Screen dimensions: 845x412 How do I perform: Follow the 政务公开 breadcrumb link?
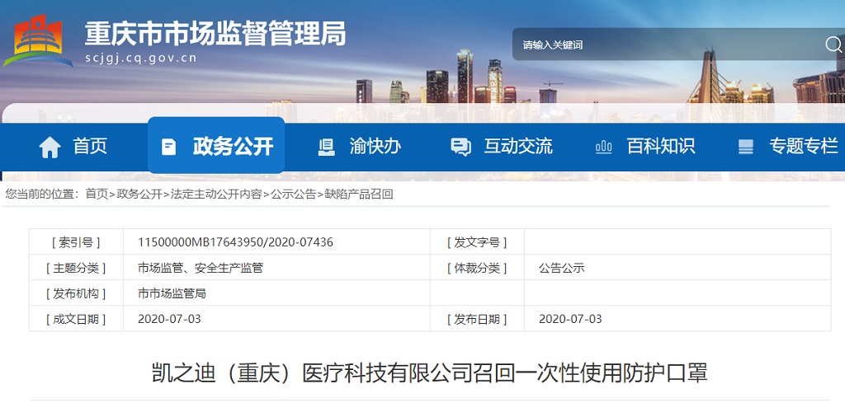[139, 194]
